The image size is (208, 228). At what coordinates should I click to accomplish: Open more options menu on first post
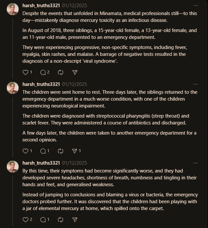coord(196,6)
